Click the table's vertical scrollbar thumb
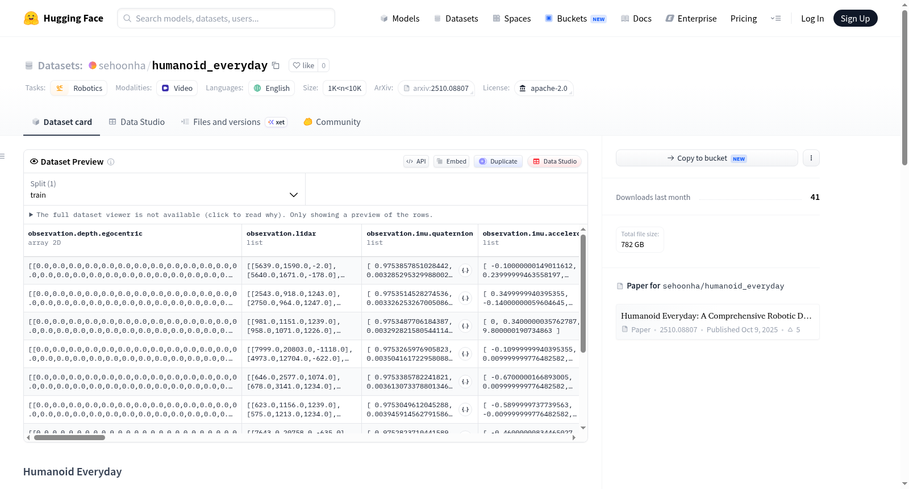 (583, 293)
